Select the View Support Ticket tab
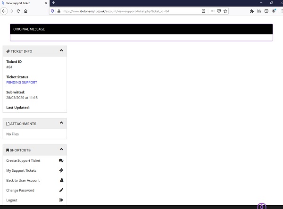This screenshot has height=209, width=283. [25, 3]
